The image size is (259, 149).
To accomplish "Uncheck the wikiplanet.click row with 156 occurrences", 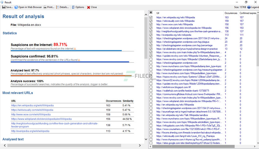I will (151, 28).
